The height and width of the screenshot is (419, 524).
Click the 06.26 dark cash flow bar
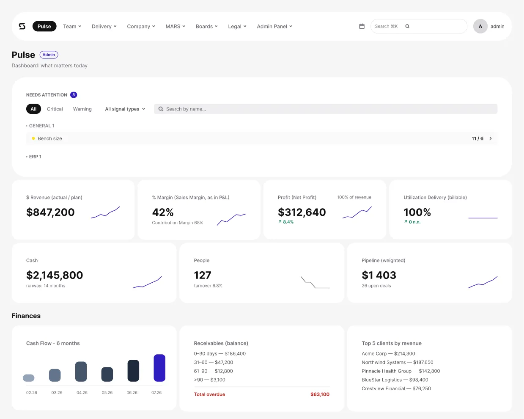click(x=133, y=371)
